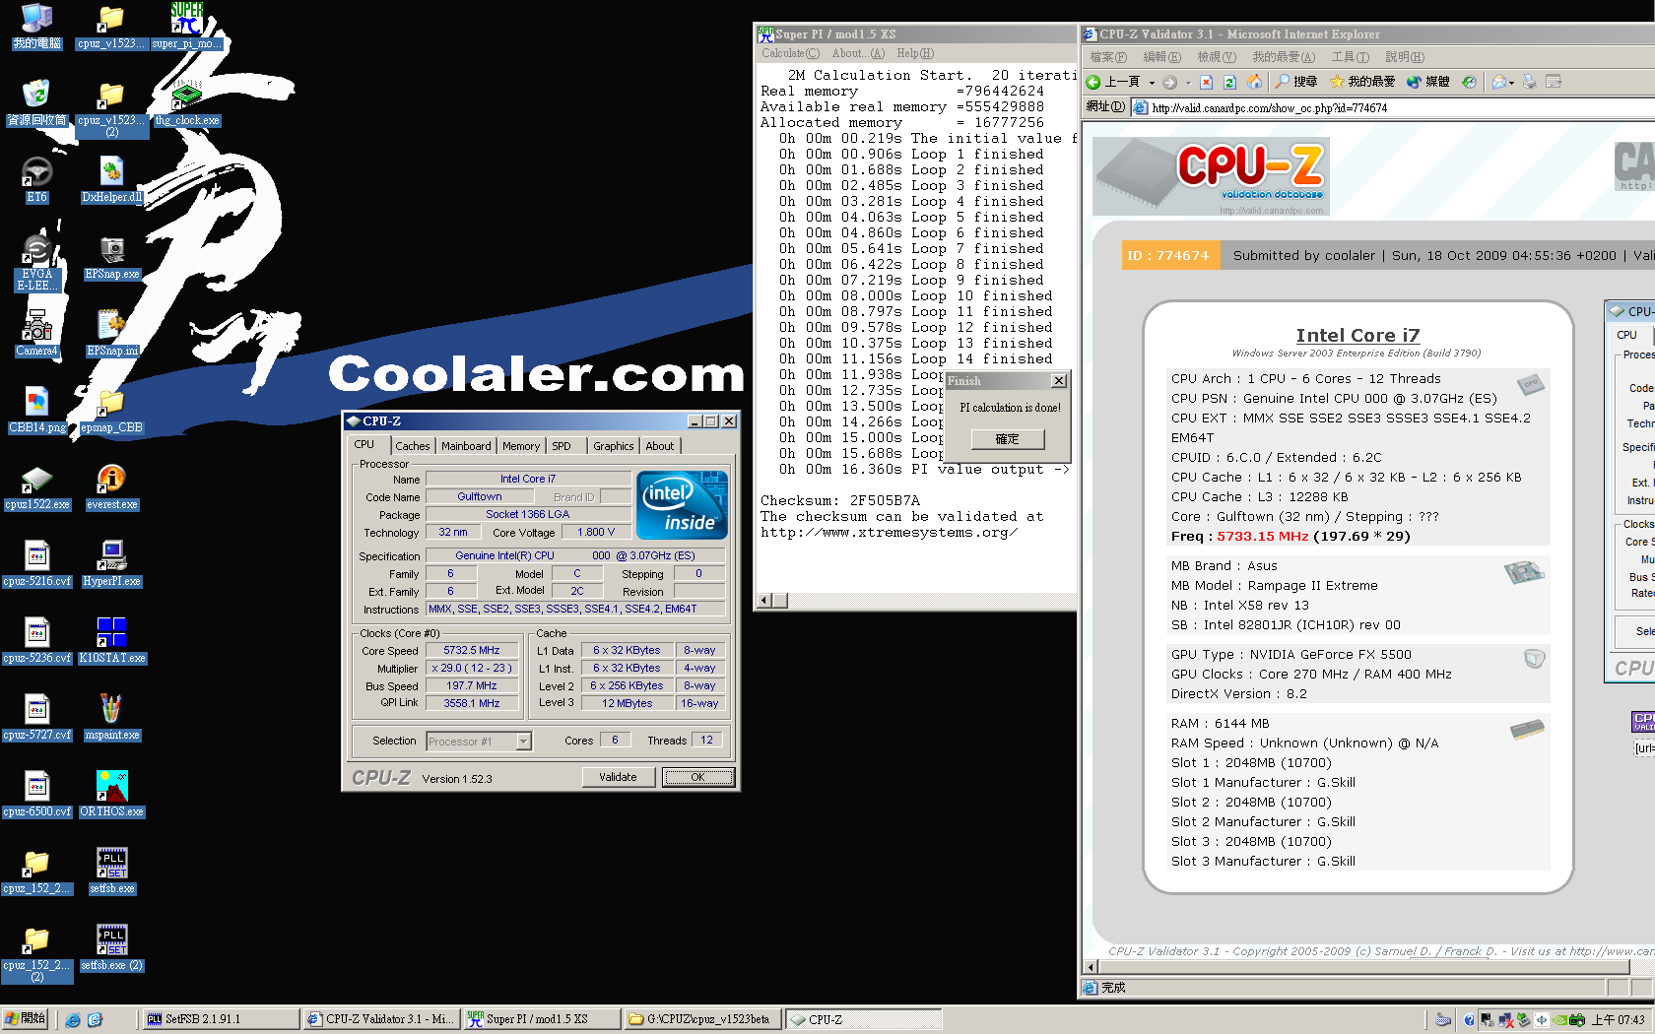Select the My Computer desktop icon

[36, 26]
